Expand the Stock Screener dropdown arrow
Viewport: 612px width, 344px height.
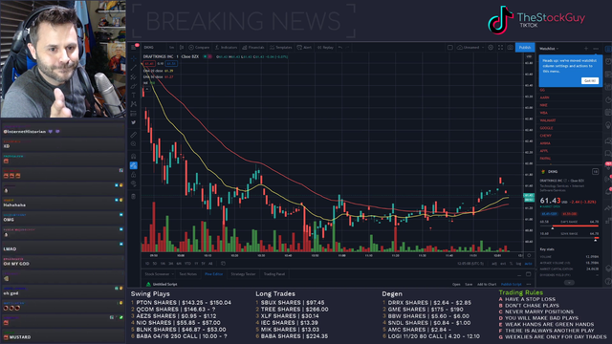coord(172,274)
